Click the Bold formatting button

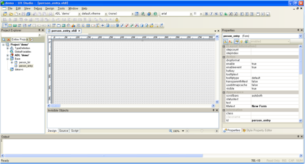pos(207,14)
